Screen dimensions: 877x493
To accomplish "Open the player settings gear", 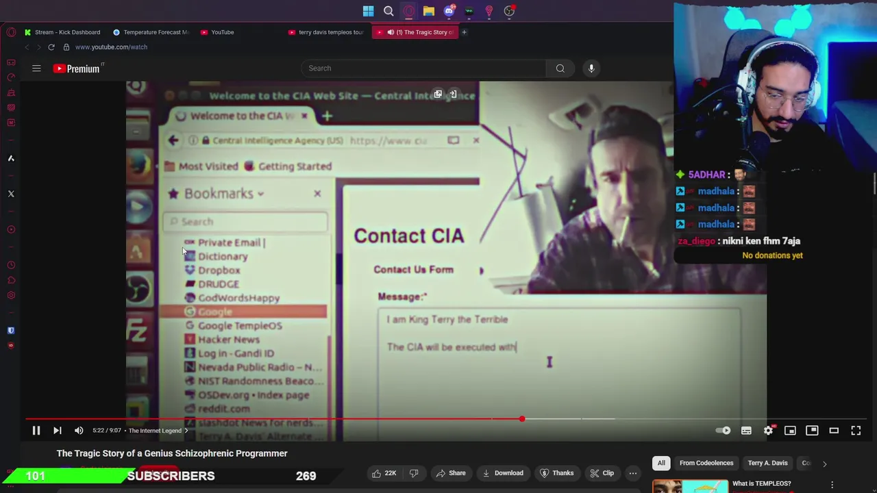I will coord(768,430).
